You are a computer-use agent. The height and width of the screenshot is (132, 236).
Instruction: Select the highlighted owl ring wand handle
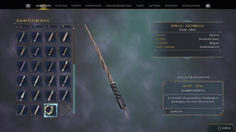pyautogui.click(x=51, y=110)
